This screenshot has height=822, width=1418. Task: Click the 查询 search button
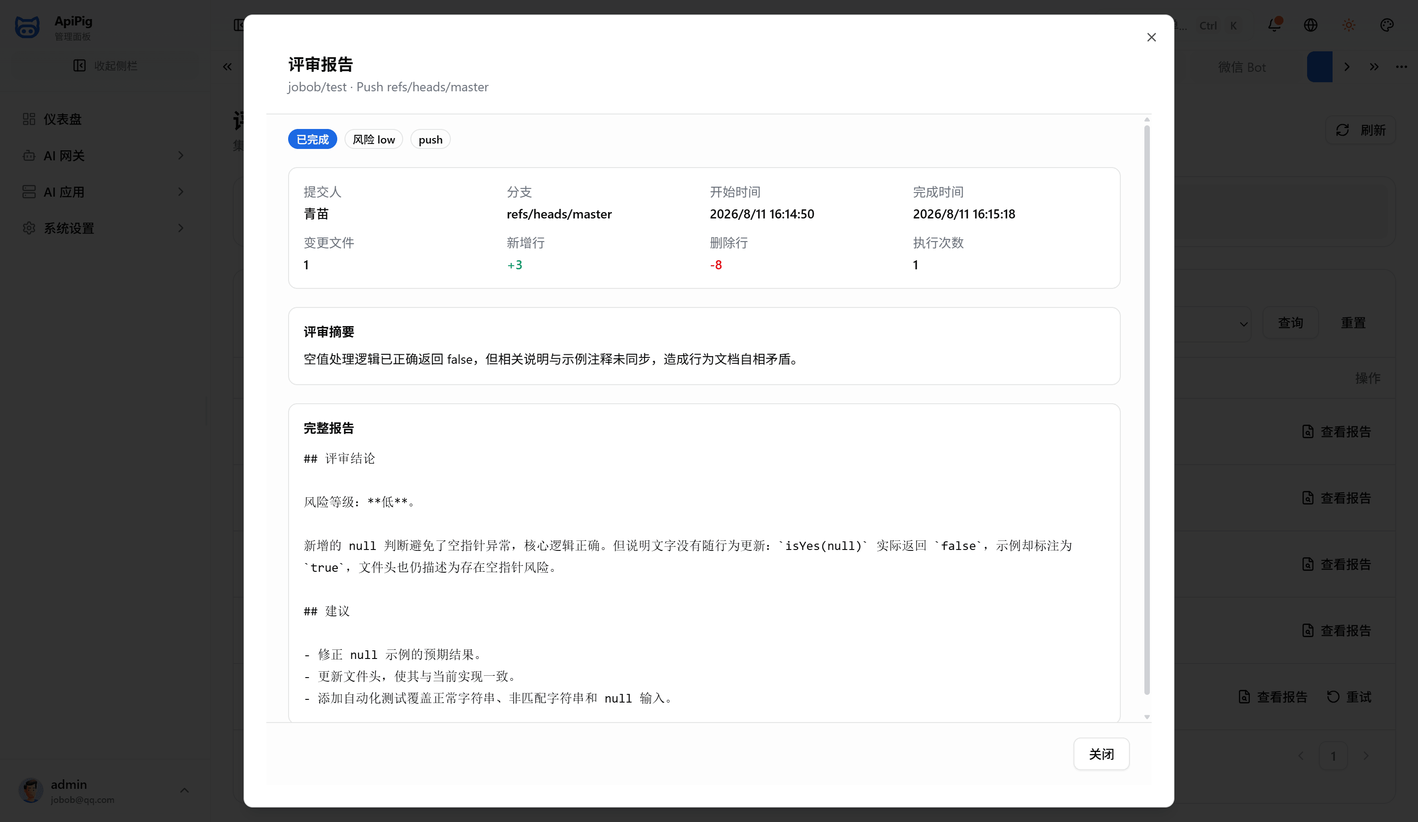point(1290,323)
